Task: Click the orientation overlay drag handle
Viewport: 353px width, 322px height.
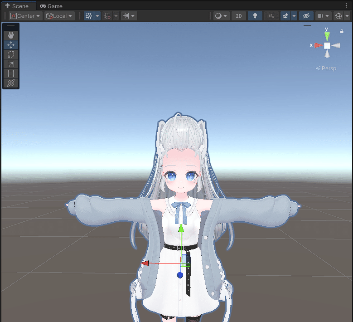Action: (x=307, y=26)
